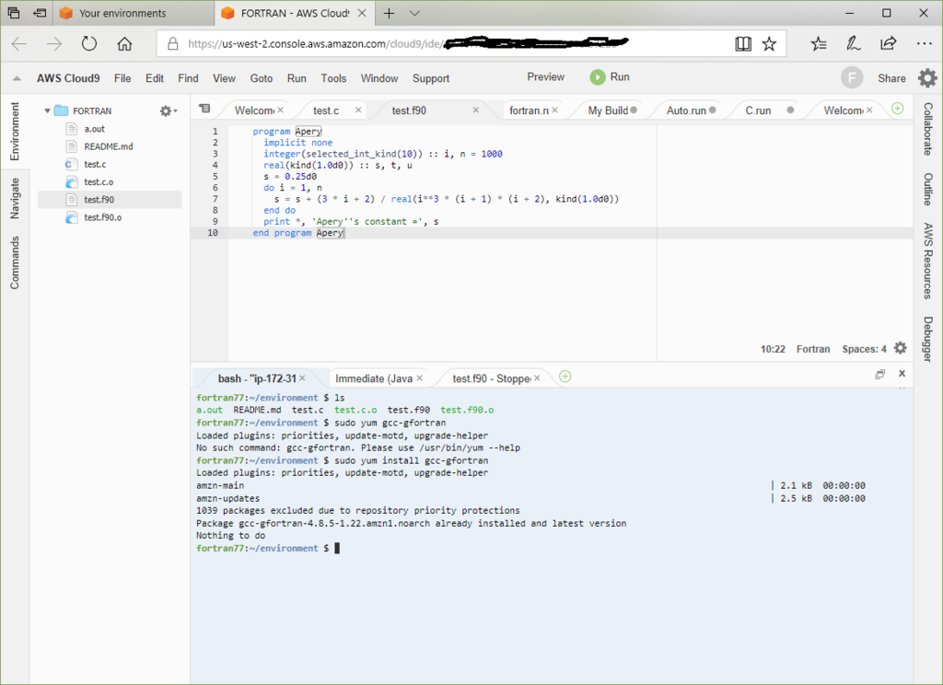
Task: Open the Debugger side panel
Action: point(927,339)
